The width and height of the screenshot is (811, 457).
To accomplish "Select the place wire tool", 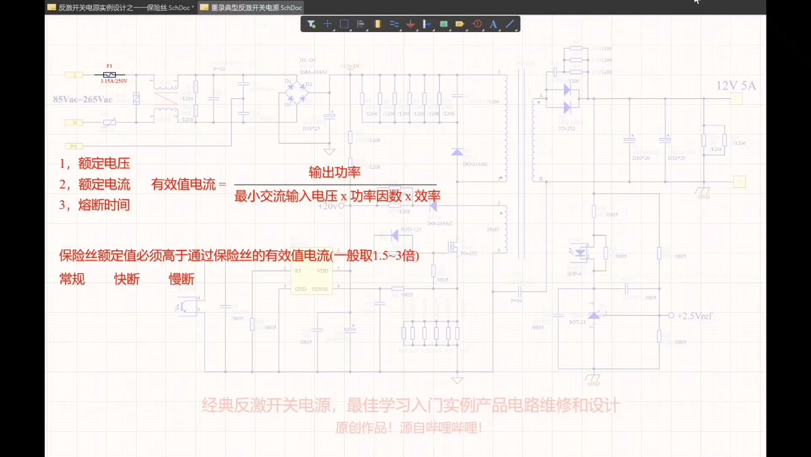I will [x=394, y=24].
